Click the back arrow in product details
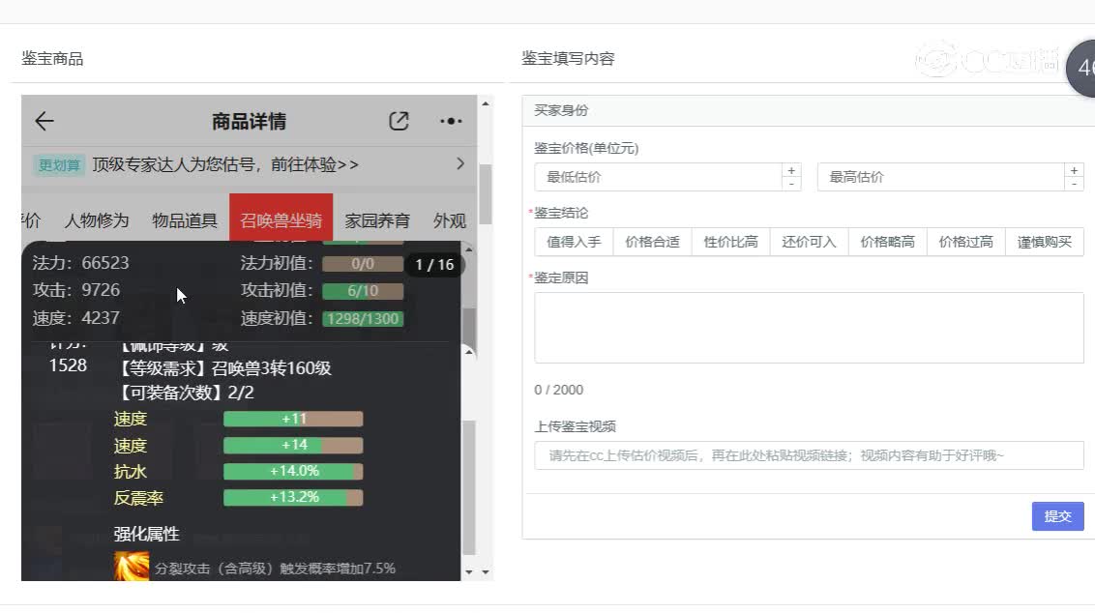 click(44, 122)
